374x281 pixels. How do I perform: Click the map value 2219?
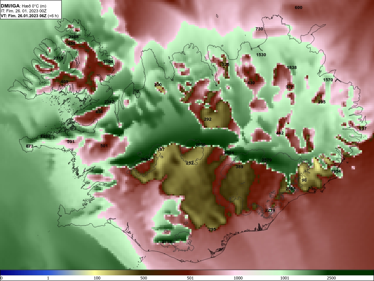point(270,210)
